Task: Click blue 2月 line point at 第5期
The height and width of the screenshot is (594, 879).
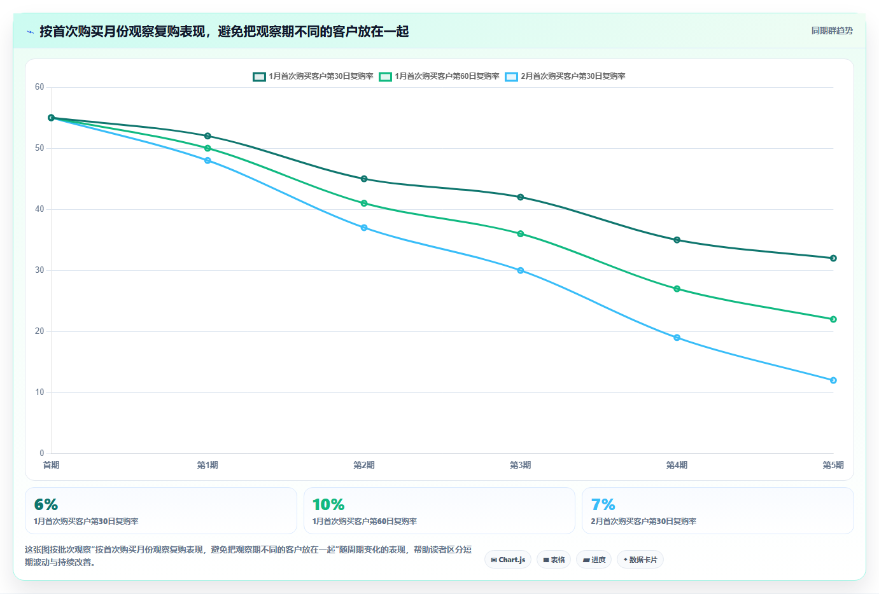Action: (x=833, y=380)
